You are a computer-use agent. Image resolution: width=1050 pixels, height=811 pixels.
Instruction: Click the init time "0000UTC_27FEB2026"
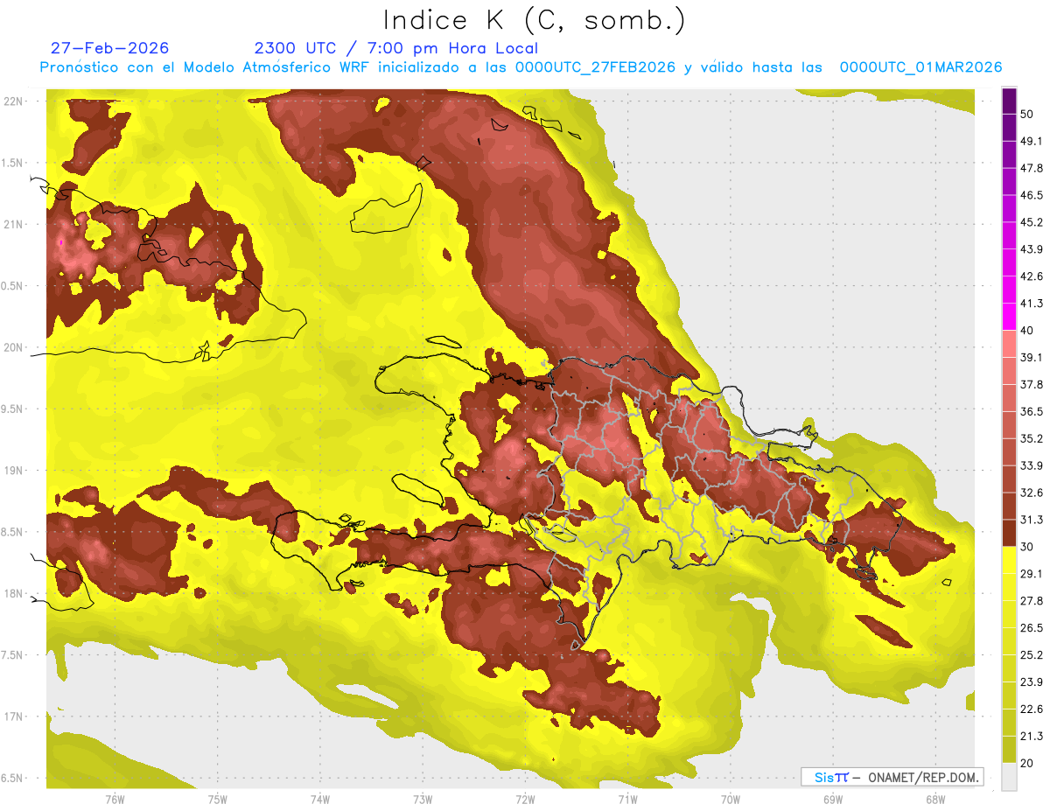pos(595,67)
